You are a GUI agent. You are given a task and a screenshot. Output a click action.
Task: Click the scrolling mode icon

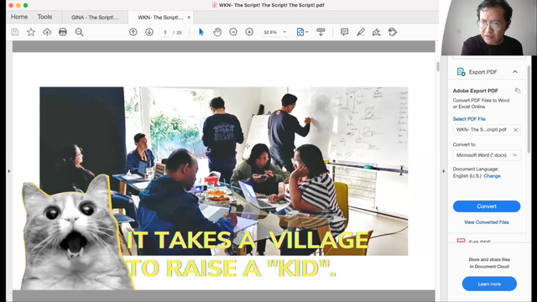pos(321,32)
